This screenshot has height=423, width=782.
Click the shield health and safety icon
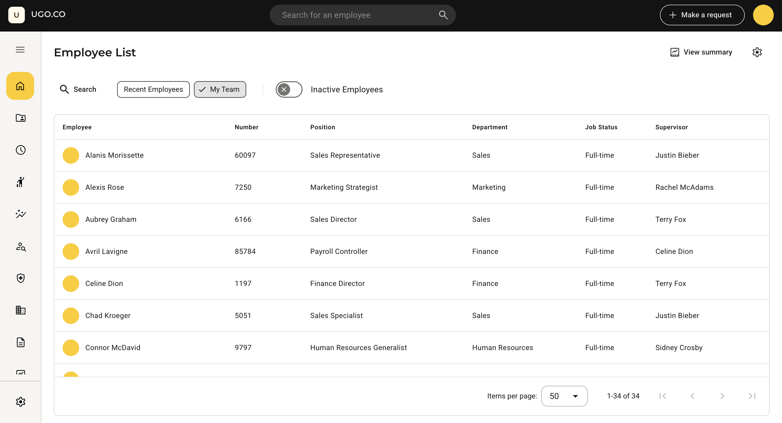point(20,278)
